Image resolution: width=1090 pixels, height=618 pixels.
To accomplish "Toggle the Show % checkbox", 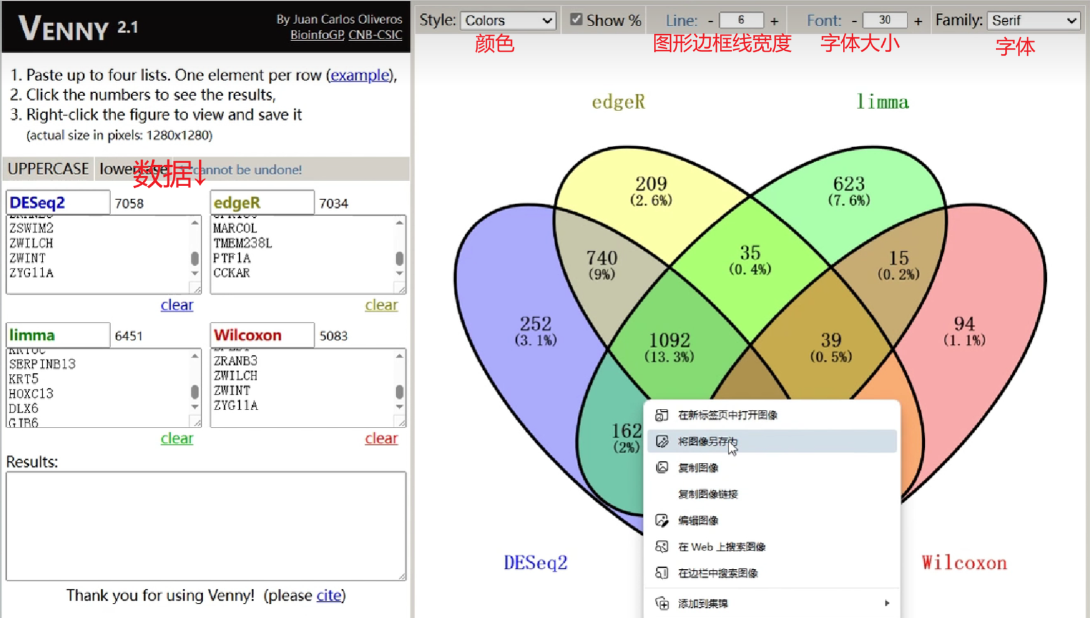I will (x=576, y=19).
